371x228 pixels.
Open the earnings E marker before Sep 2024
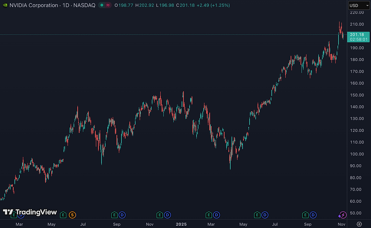(x=114, y=215)
